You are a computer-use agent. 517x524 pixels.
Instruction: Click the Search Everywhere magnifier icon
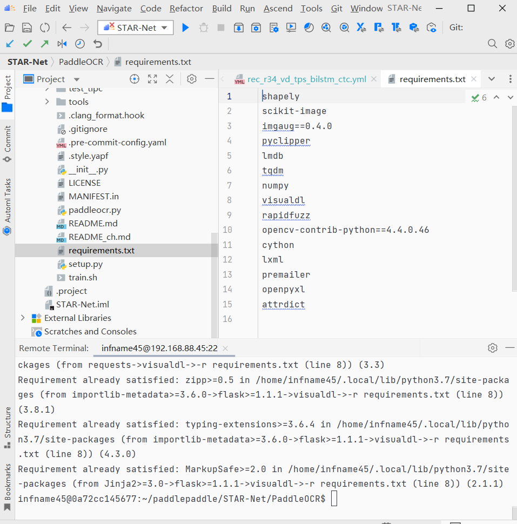click(492, 44)
